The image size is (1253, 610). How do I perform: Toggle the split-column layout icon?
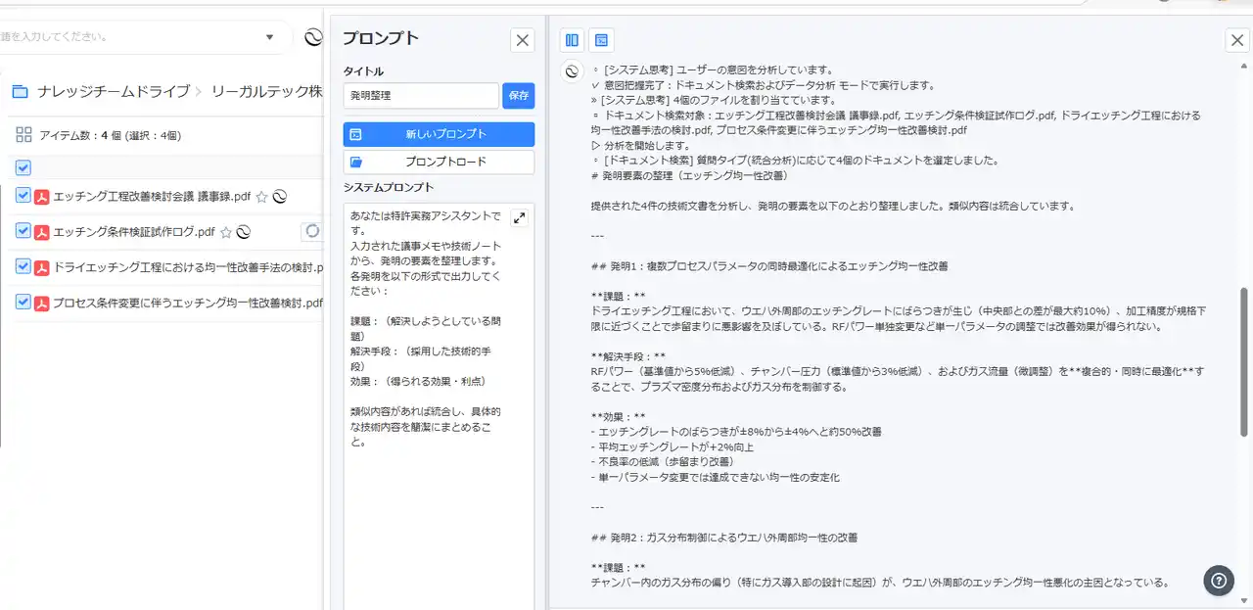point(572,40)
